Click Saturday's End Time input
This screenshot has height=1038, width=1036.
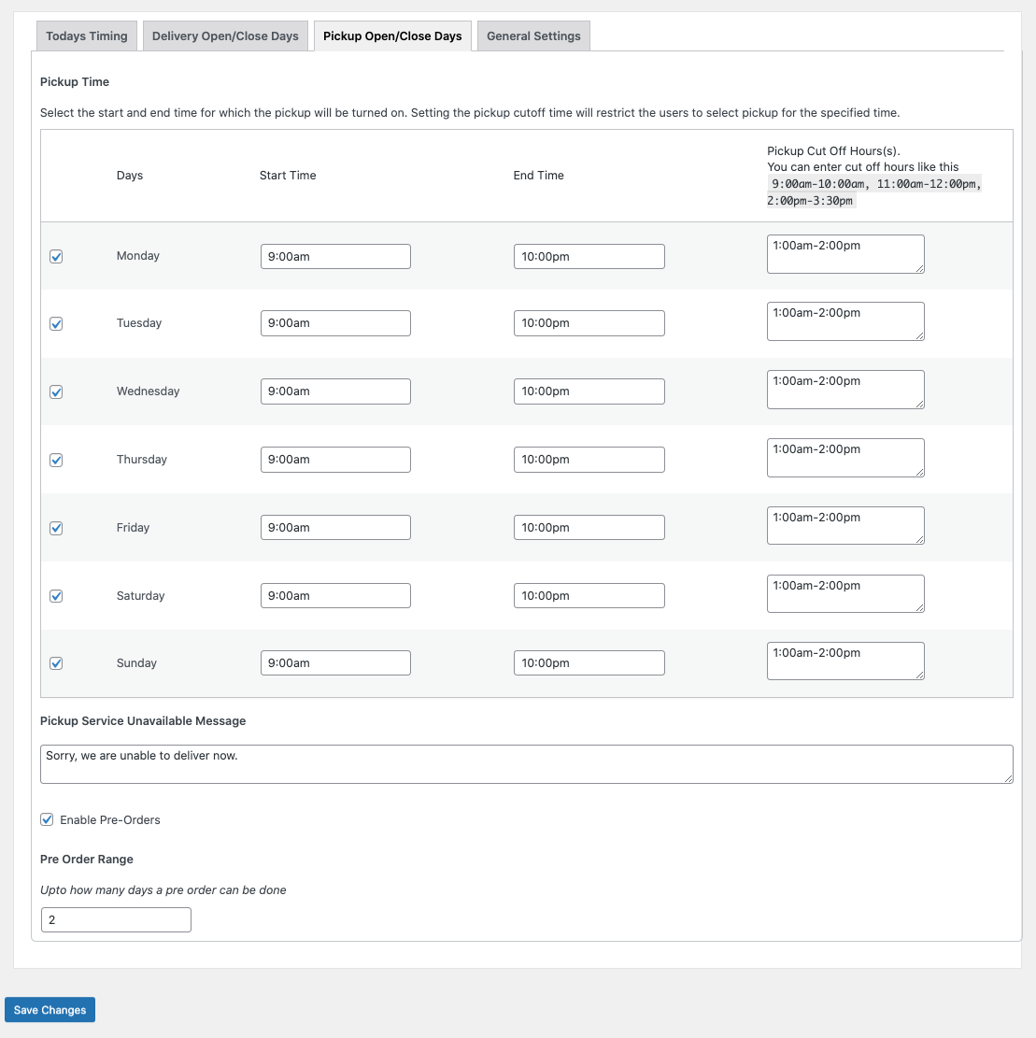[x=589, y=595]
